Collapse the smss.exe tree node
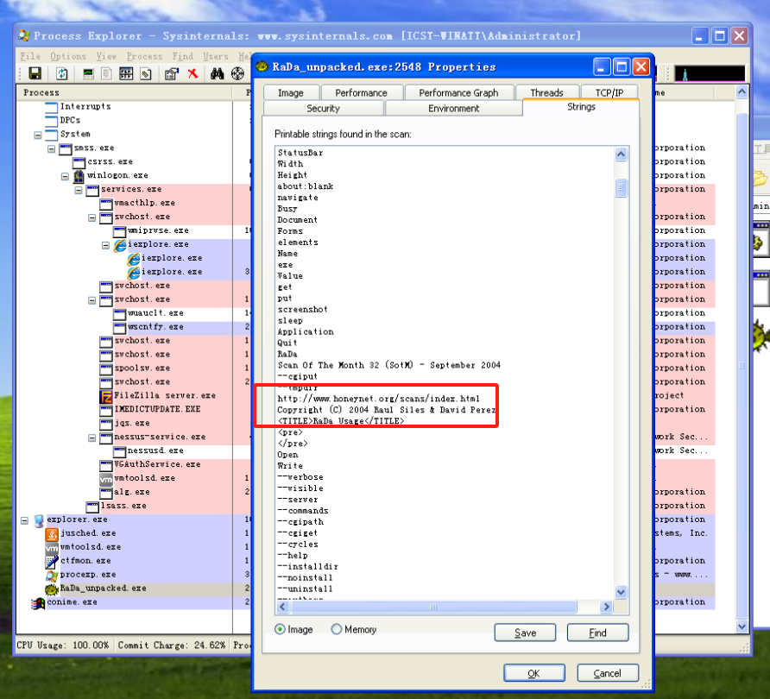770x699 pixels. [52, 148]
